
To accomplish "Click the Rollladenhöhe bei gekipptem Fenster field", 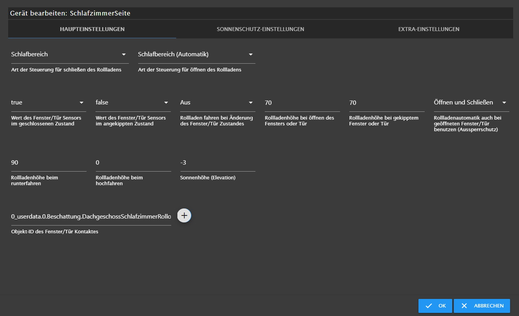I will 386,103.
